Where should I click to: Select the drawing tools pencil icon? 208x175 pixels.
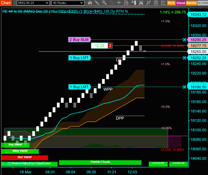(97, 3)
